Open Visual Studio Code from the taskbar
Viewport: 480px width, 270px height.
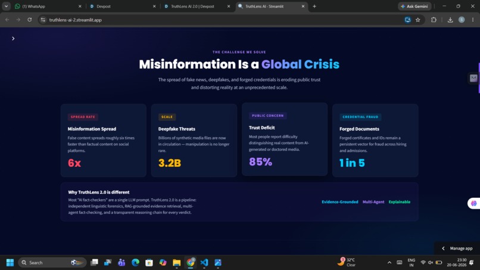pos(204,263)
